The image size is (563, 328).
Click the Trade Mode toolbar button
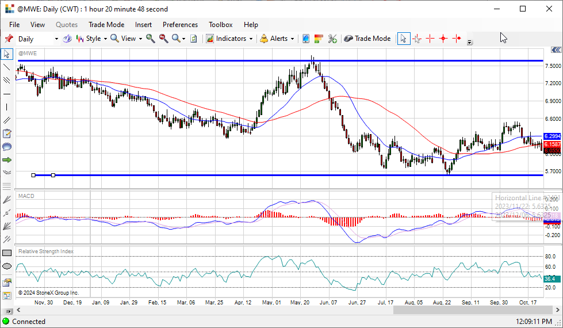coord(367,39)
